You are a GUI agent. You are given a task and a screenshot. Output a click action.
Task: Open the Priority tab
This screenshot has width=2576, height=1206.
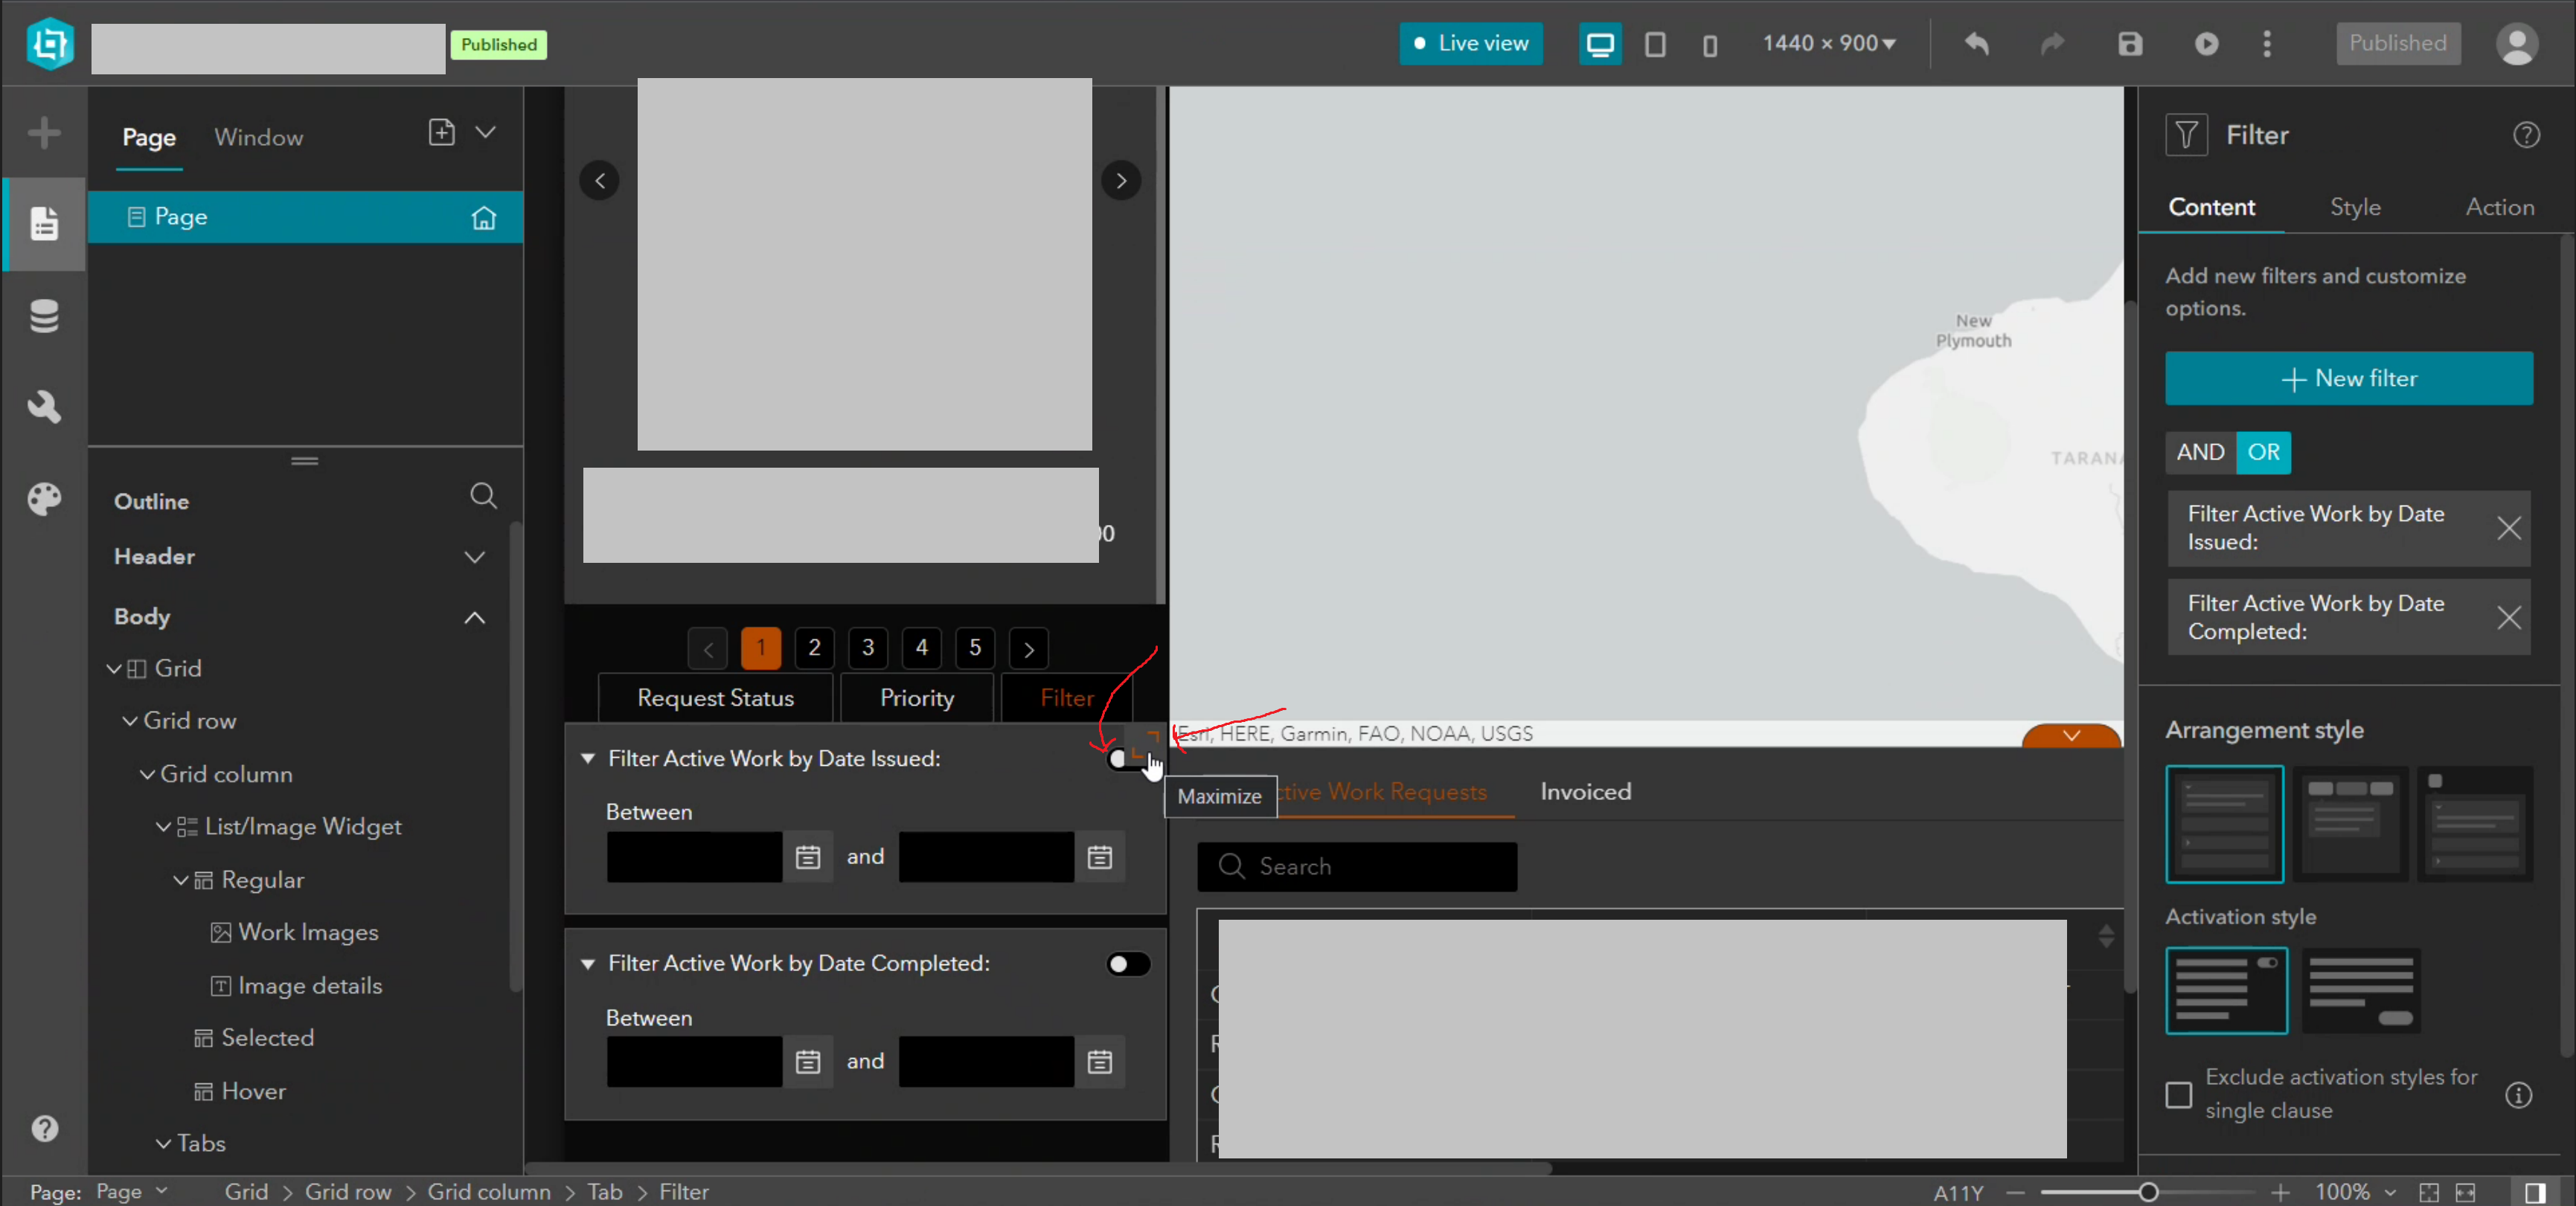pyautogui.click(x=916, y=697)
